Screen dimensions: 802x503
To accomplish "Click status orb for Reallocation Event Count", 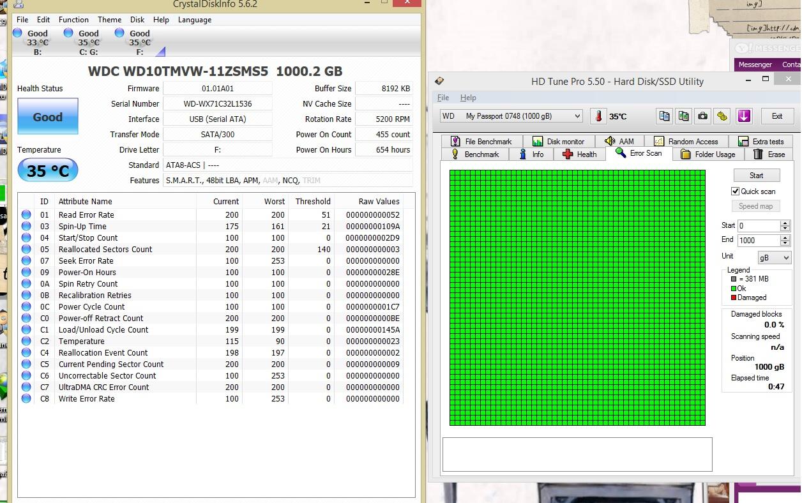I will 26,353.
